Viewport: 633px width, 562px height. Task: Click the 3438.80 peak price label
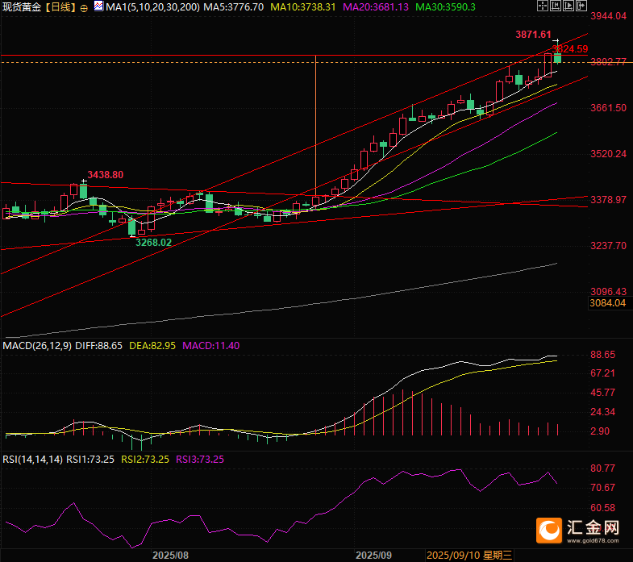pyautogui.click(x=106, y=175)
